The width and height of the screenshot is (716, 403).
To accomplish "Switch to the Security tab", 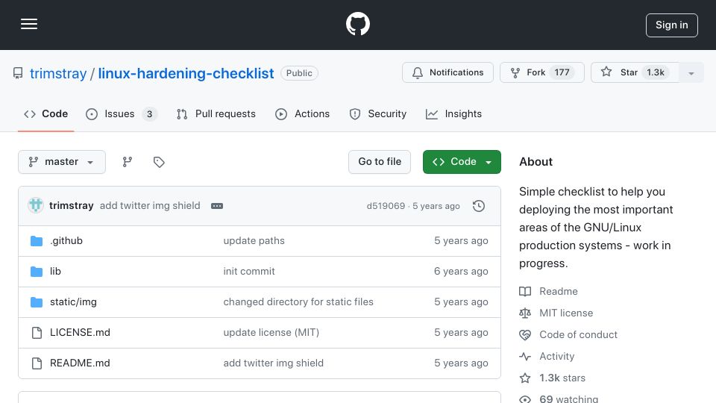I will coord(377,113).
